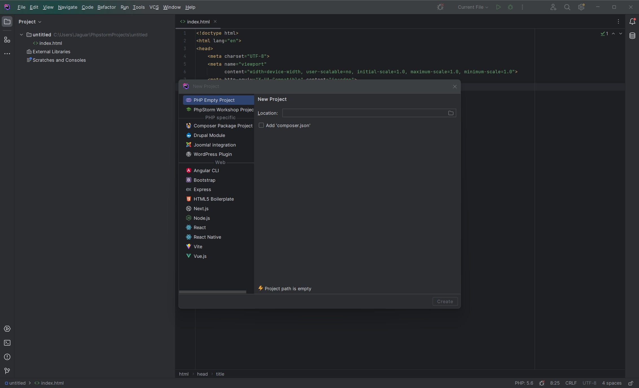Toggle PHP debug listener in toolbar
The width and height of the screenshot is (639, 388).
point(440,7)
